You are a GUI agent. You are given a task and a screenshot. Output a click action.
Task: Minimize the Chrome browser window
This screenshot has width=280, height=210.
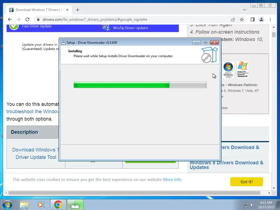(254, 5)
